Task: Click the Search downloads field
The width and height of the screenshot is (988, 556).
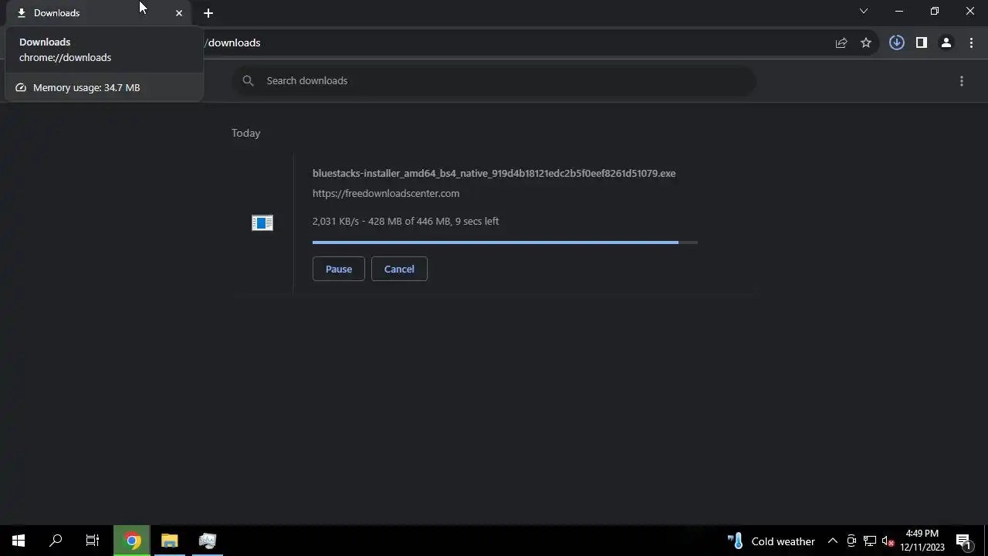Action: 494,80
